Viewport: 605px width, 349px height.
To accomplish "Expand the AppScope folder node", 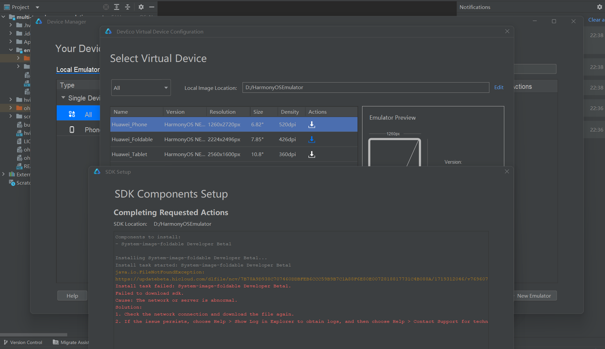I will [x=11, y=41].
